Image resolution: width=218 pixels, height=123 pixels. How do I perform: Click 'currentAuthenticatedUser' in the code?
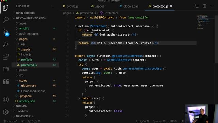point(142,69)
